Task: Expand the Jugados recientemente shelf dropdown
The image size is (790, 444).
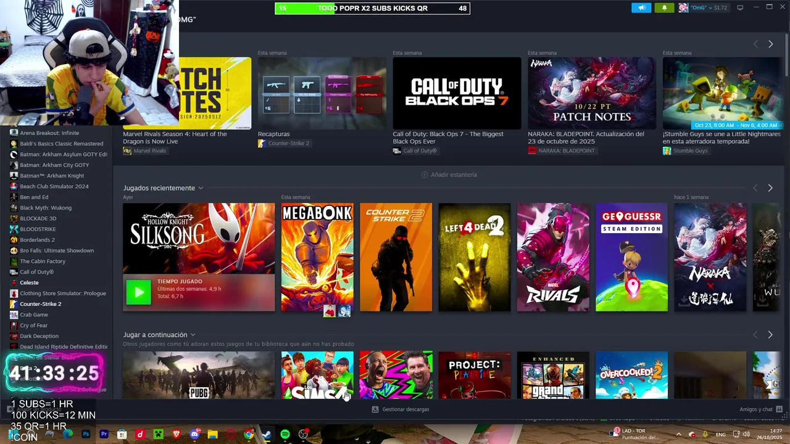Action: (x=201, y=188)
